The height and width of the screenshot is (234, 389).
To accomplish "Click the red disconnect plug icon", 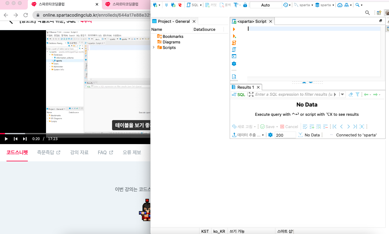I will pyautogui.click(x=180, y=5).
